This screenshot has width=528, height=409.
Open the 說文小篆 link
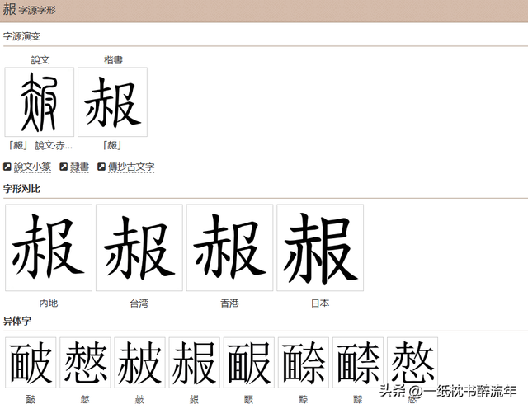(32, 167)
